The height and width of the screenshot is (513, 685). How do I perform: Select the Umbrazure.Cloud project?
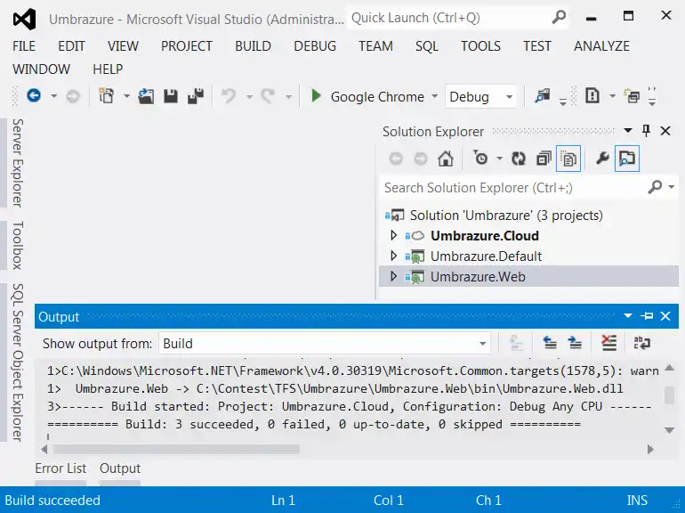(485, 236)
